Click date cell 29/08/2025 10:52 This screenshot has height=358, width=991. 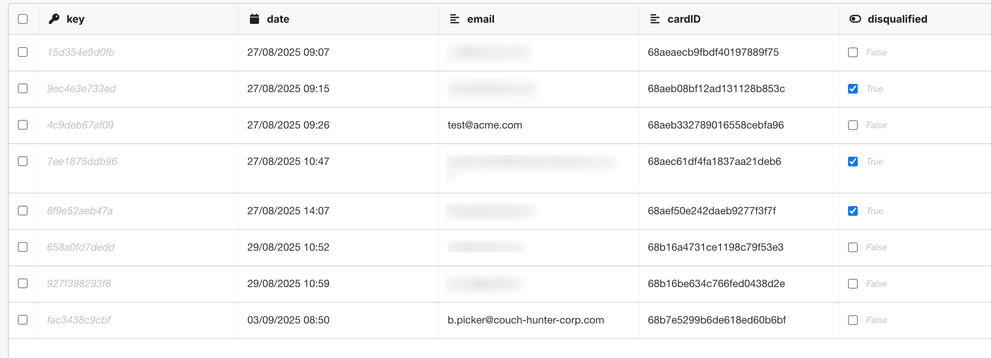pyautogui.click(x=288, y=247)
